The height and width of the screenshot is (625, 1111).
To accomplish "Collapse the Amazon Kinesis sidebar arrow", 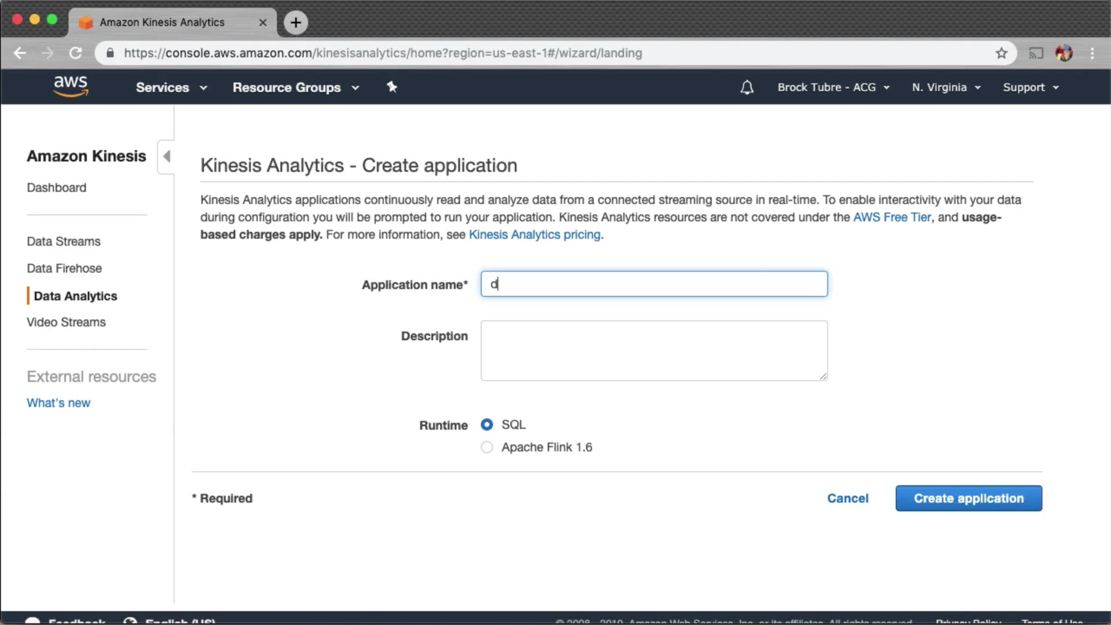I will (167, 156).
